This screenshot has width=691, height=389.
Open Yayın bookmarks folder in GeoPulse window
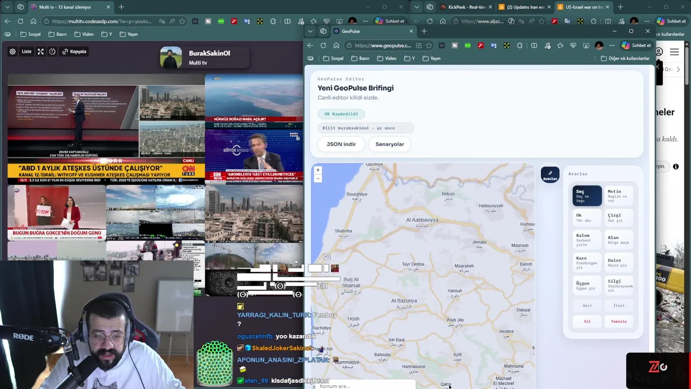[x=431, y=58]
